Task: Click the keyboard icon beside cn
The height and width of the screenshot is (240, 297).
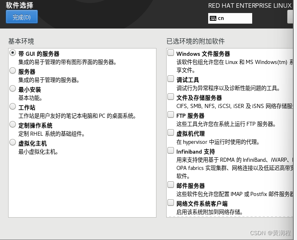Action: pyautogui.click(x=213, y=18)
